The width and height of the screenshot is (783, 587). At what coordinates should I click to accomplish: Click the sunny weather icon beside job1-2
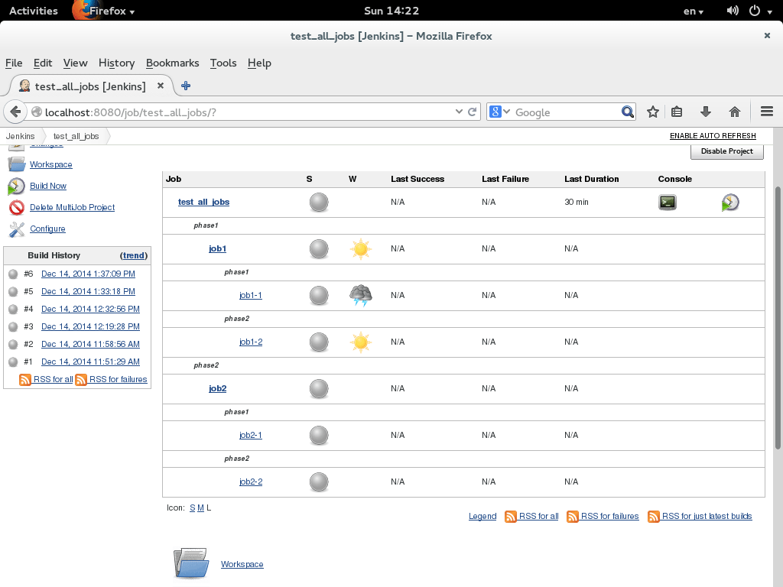tap(359, 342)
